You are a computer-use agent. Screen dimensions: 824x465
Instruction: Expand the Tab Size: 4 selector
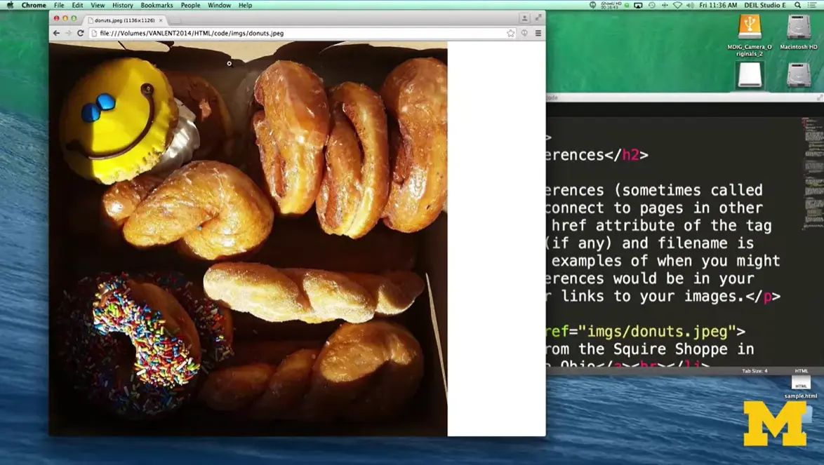click(x=755, y=371)
